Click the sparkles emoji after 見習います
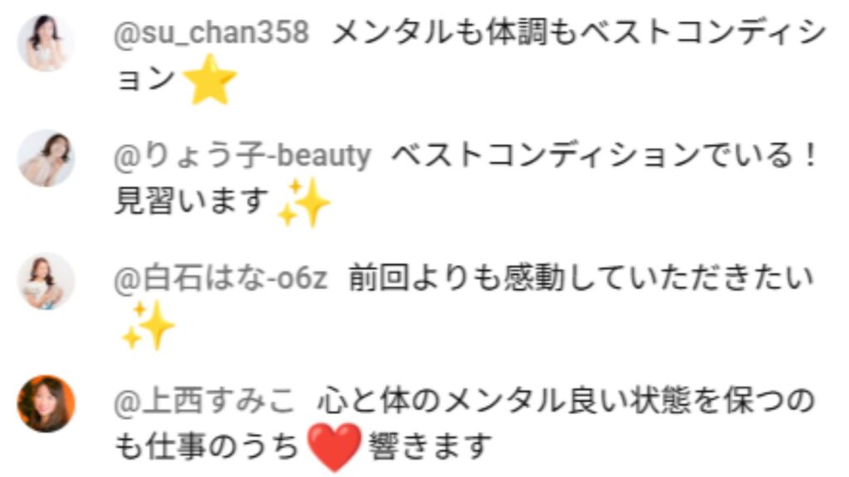The height and width of the screenshot is (477, 849). (x=303, y=204)
